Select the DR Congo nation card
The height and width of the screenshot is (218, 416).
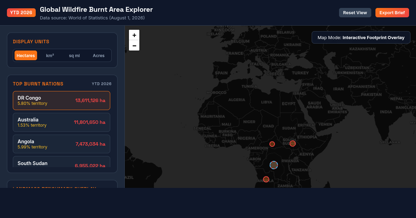pyautogui.click(x=61, y=101)
